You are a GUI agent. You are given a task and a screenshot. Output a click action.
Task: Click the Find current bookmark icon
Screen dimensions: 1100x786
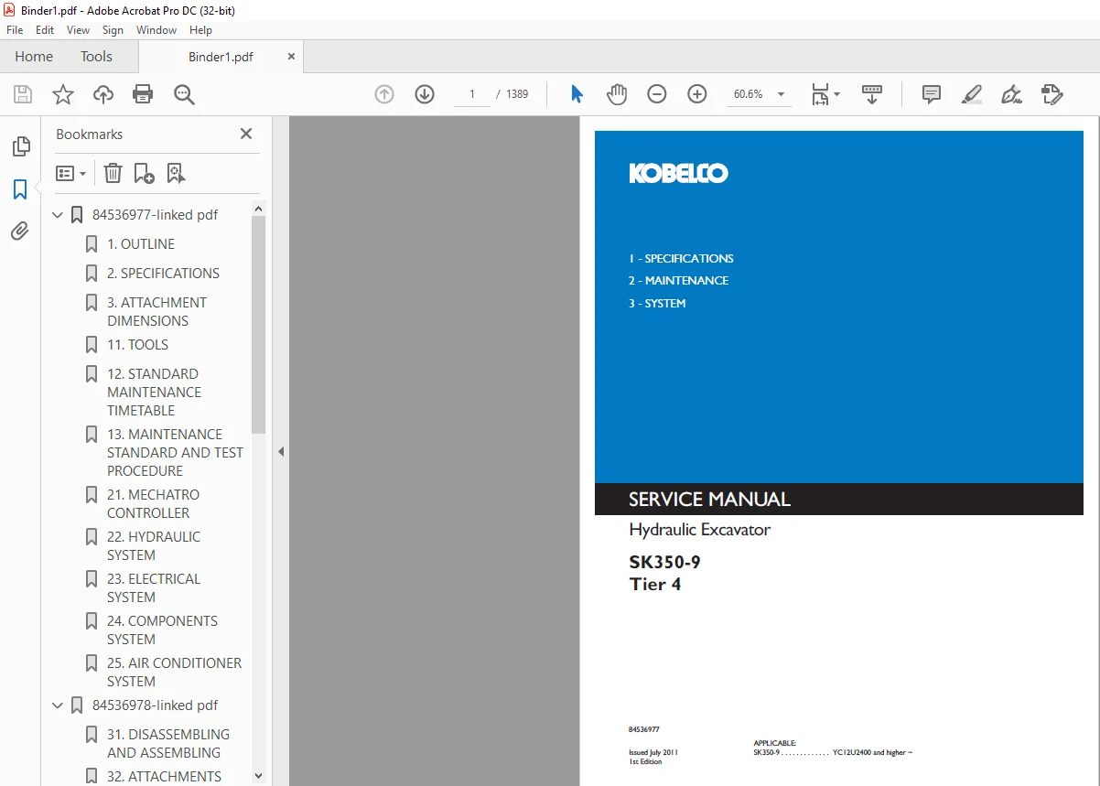coord(176,173)
